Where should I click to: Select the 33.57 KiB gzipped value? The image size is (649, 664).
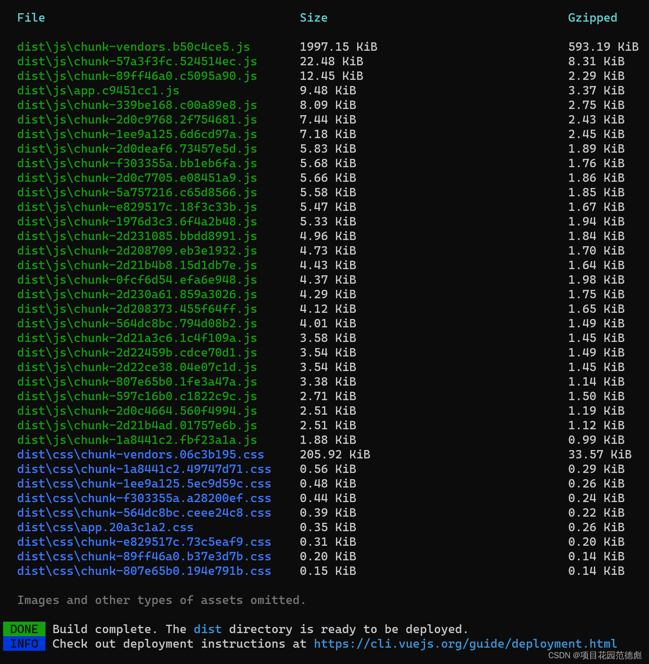pos(600,454)
